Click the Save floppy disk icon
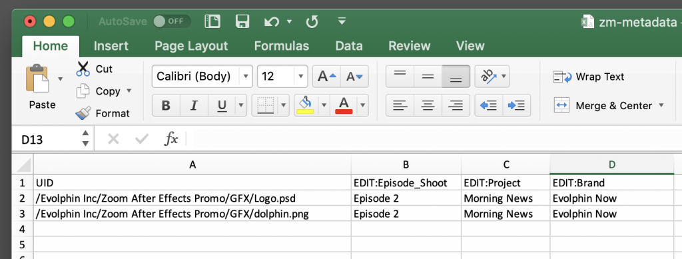682x259 pixels. pos(242,21)
